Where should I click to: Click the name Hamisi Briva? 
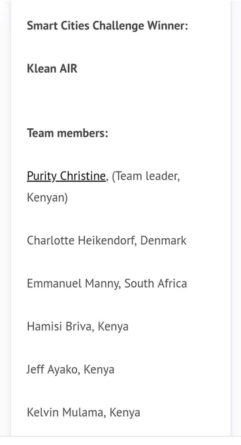pyautogui.click(x=61, y=327)
